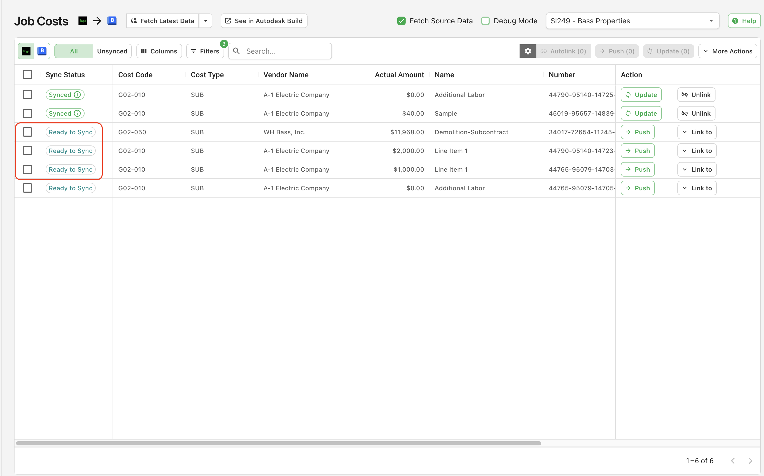Screen dimensions: 764x476
Task: Go to previous page arrow
Action: click(733, 460)
